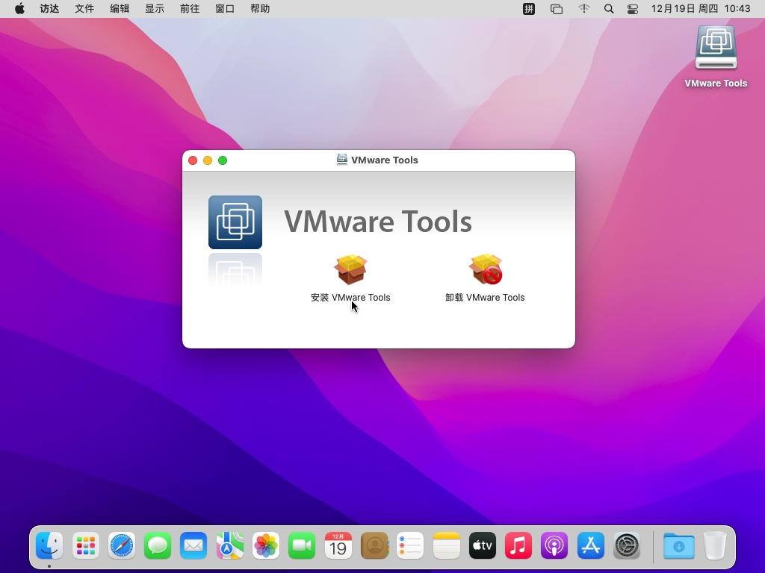Image resolution: width=765 pixels, height=573 pixels.
Task: Open the App Store Dock icon
Action: 590,546
